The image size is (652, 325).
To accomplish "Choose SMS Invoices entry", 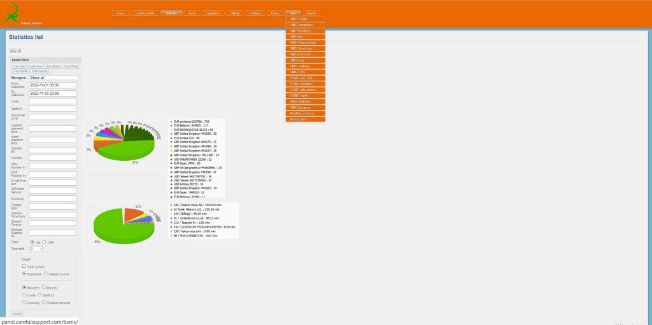I will coord(305,107).
